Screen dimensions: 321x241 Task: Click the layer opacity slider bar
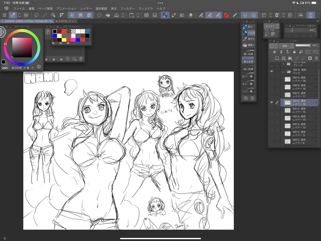click(303, 46)
